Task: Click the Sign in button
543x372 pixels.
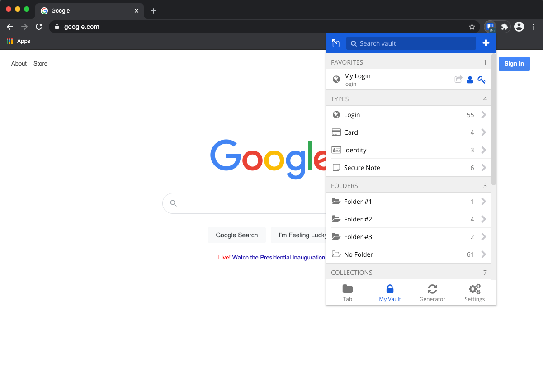Action: click(514, 64)
